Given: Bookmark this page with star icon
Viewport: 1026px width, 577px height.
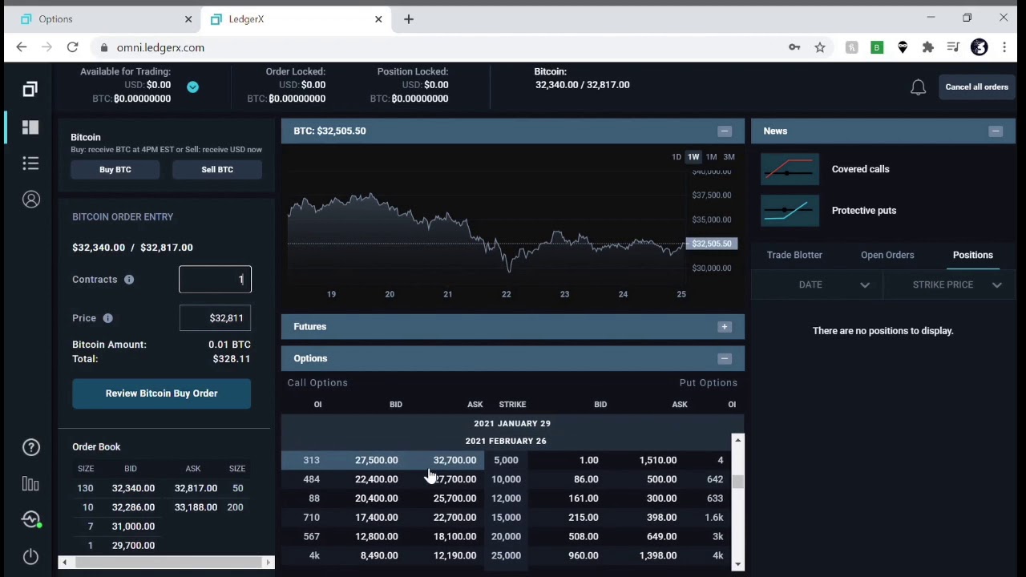Looking at the screenshot, I should (820, 47).
